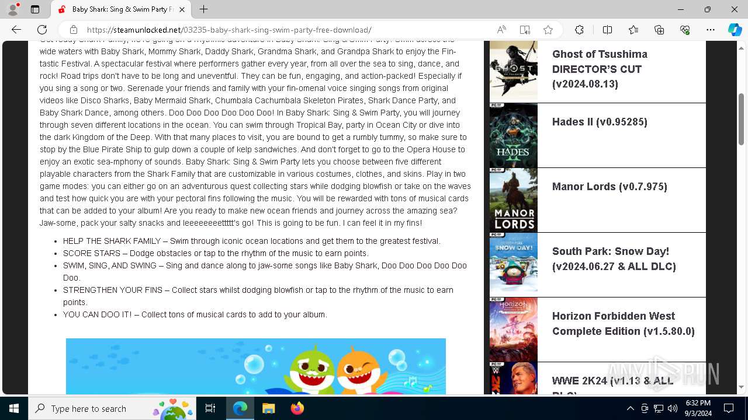The image size is (748, 420).
Task: Click the scrollbar down arrow
Action: click(742, 387)
